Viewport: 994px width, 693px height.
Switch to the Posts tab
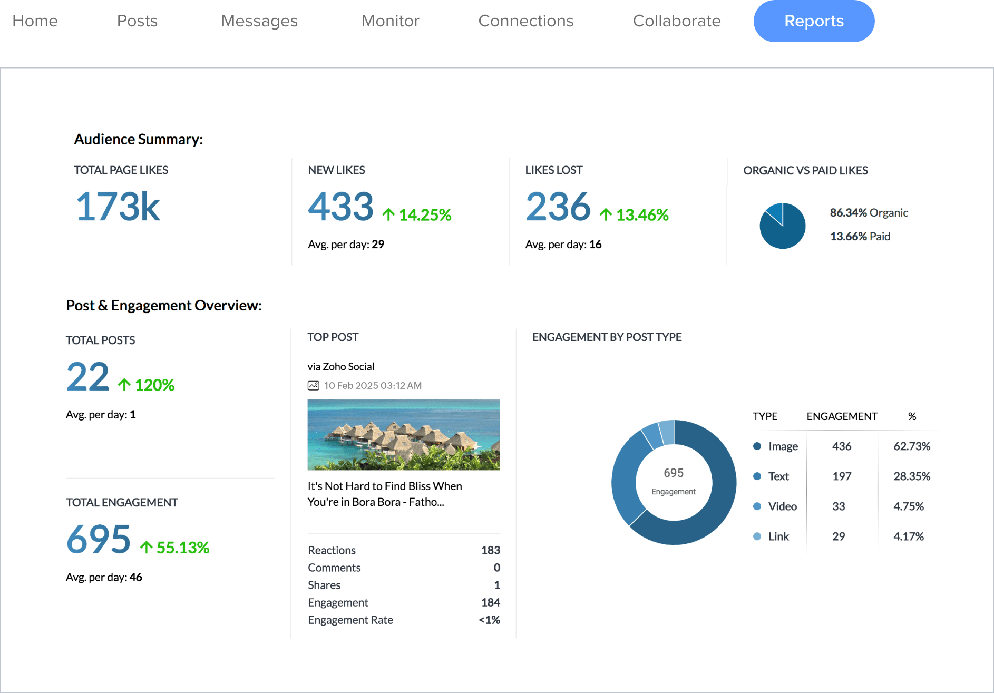[137, 21]
